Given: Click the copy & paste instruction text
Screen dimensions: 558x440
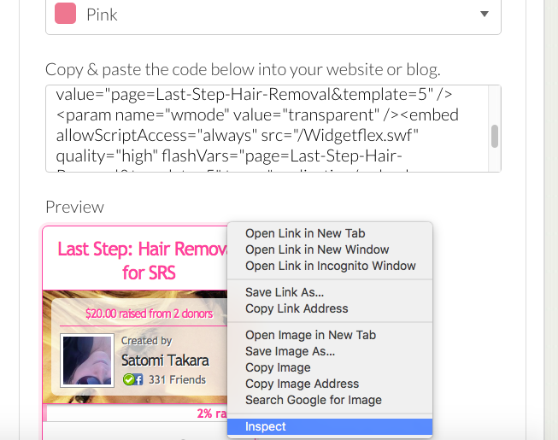Looking at the screenshot, I should [x=243, y=69].
